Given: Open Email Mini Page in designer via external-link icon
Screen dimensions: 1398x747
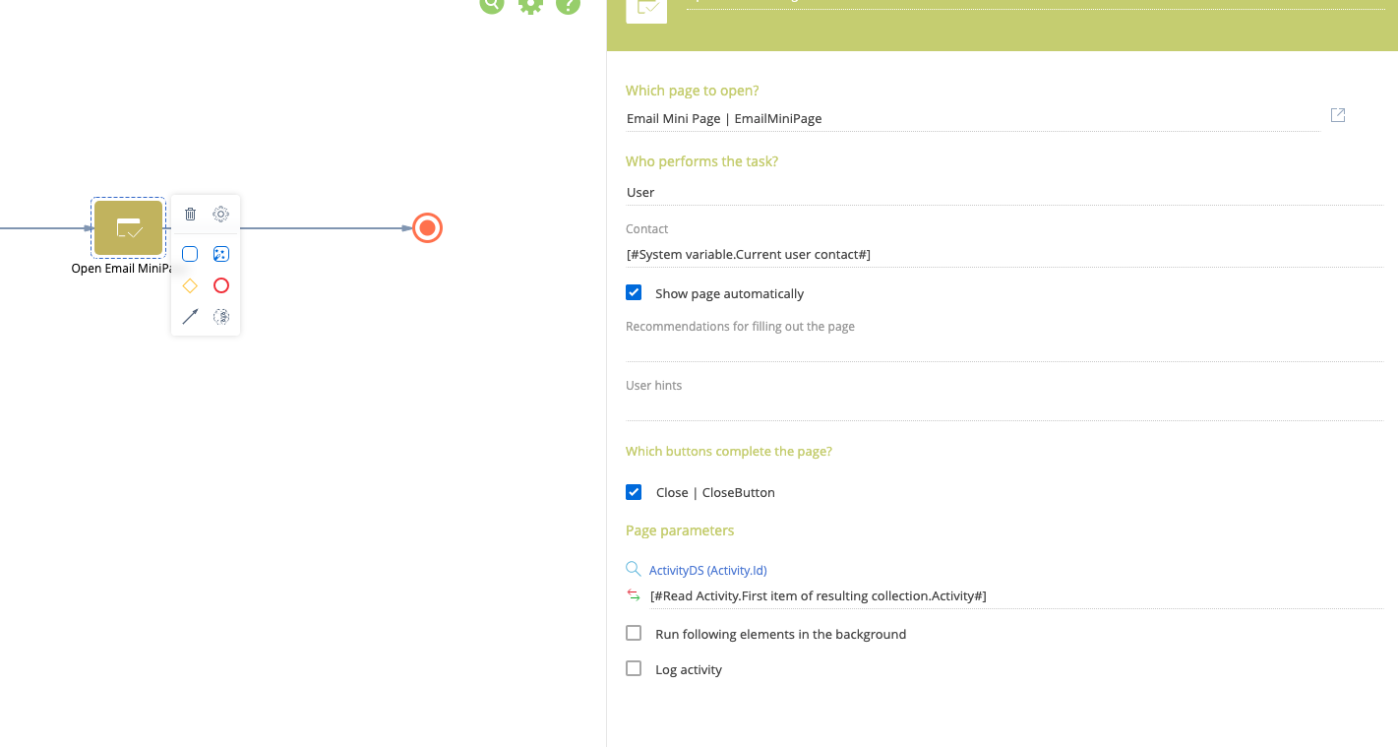Looking at the screenshot, I should (x=1338, y=115).
